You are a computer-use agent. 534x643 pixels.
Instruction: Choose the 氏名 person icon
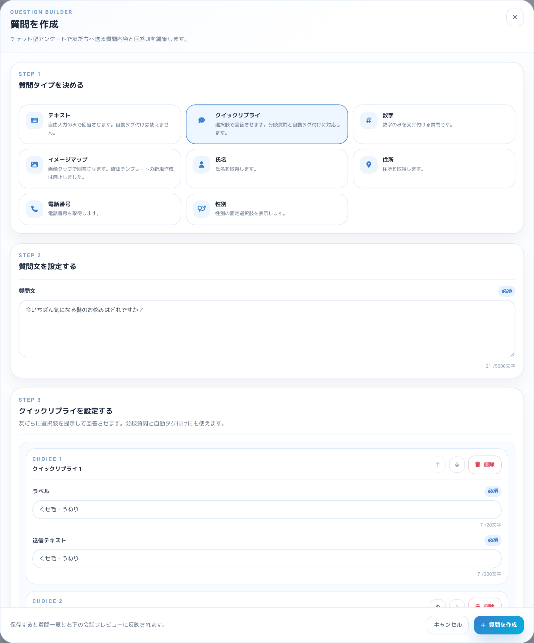pyautogui.click(x=201, y=165)
